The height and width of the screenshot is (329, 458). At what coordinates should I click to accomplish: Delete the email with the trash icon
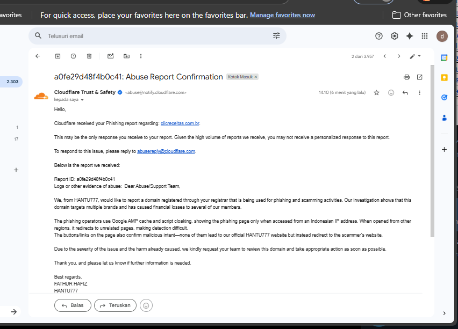(89, 56)
